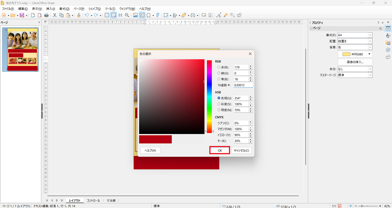Image resolution: width=392 pixels, height=208 pixels.
Task: Click the Shadow toolbar icon
Action: pyautogui.click(x=204, y=15)
